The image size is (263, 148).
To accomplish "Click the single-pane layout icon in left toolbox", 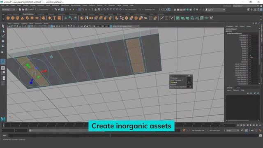I will pos(3,68).
